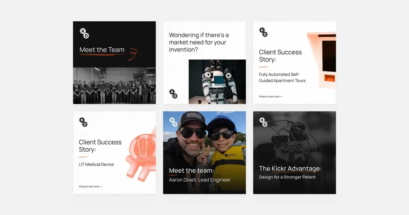Click KD logo on Apartment Tours card
The width and height of the screenshot is (409, 215).
[x=264, y=32]
